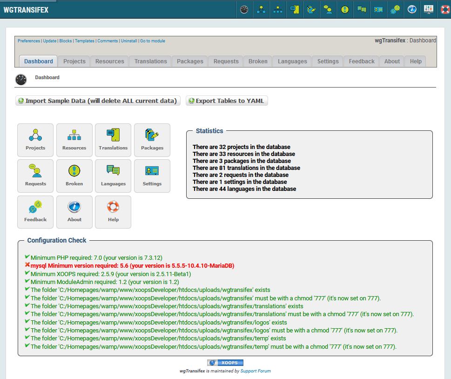Open the Broken tile with exclamation mark
Viewport: 451px width, 379px height.
coord(74,176)
